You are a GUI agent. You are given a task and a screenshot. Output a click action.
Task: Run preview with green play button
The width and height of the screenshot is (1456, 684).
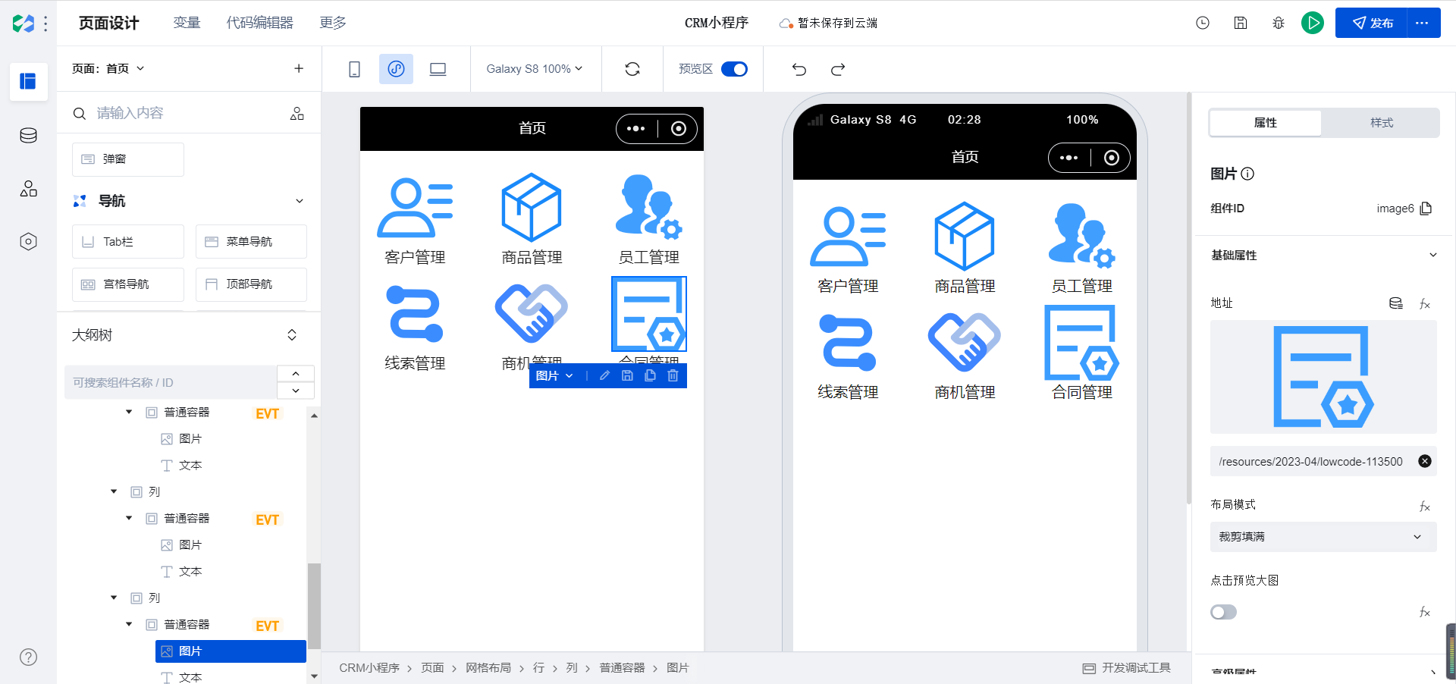click(x=1313, y=23)
